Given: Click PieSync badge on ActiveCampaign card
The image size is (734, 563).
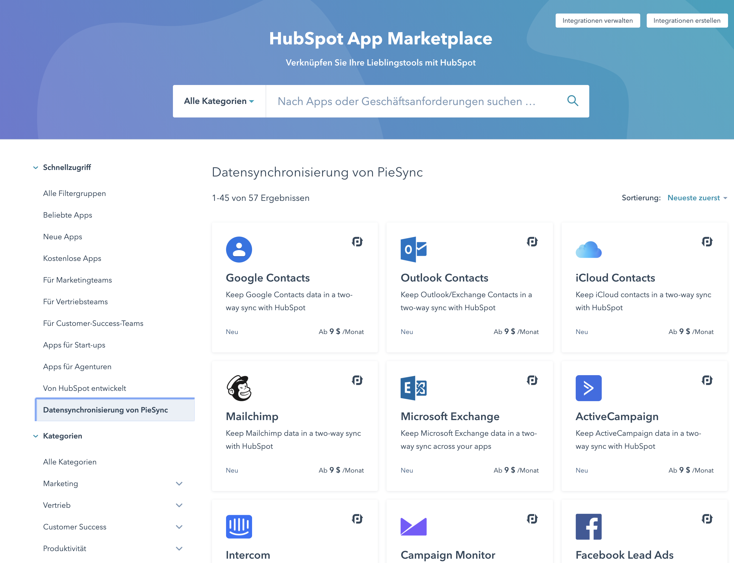Looking at the screenshot, I should click(x=707, y=380).
